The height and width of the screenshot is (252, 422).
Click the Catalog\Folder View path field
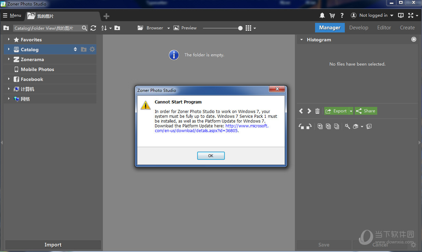pos(47,28)
